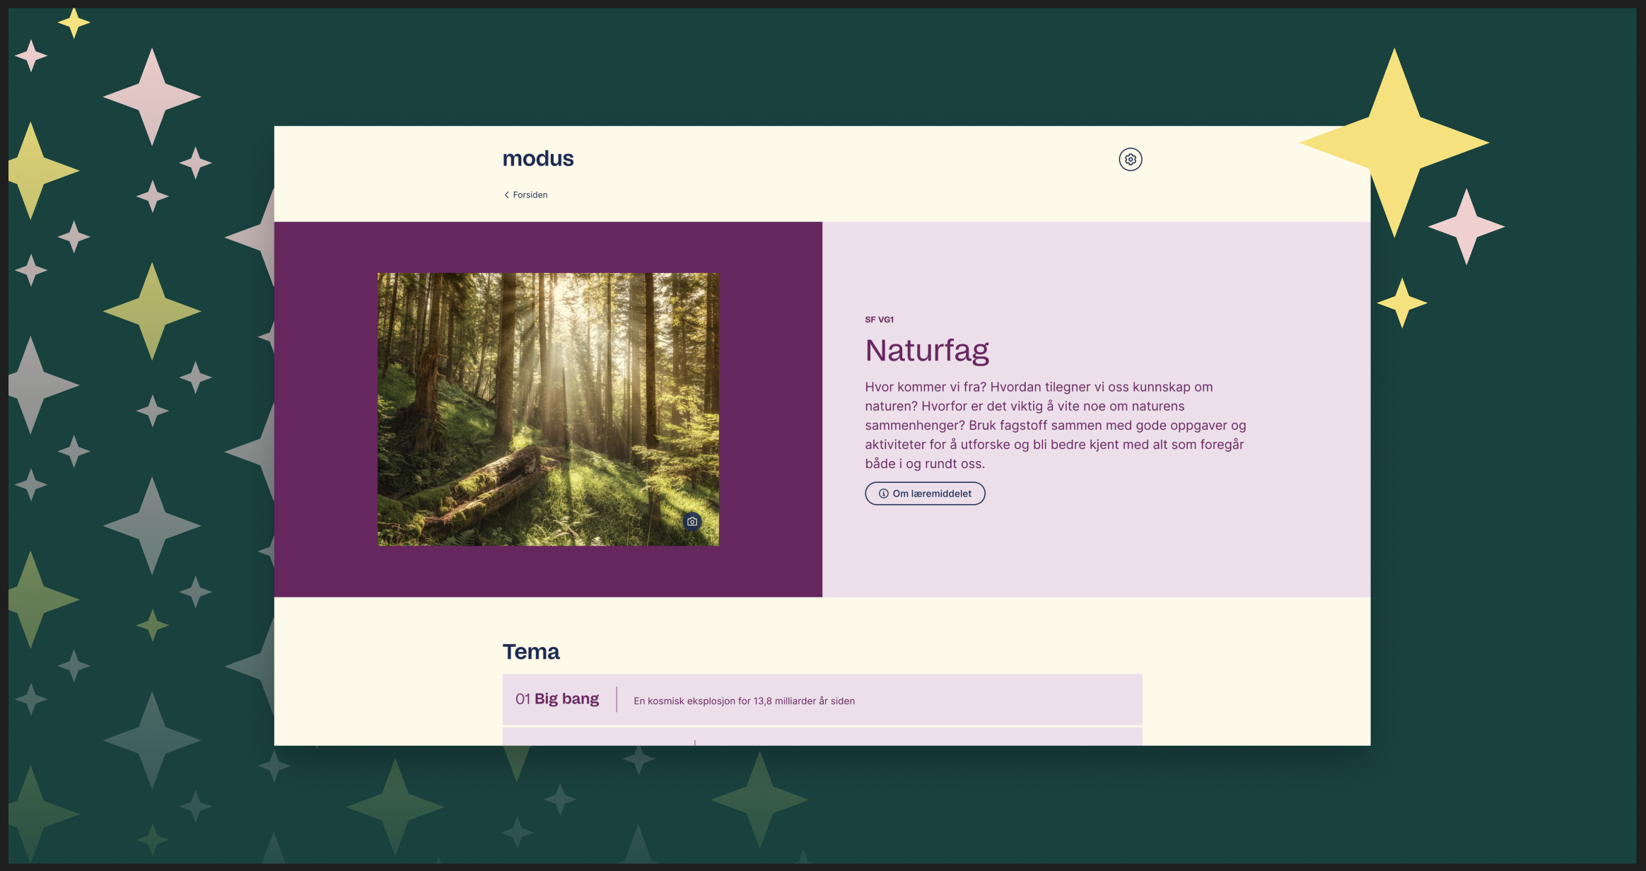Go back via the Forsiden link

[525, 194]
